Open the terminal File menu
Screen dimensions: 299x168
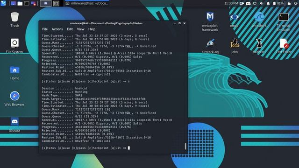coord(45,29)
